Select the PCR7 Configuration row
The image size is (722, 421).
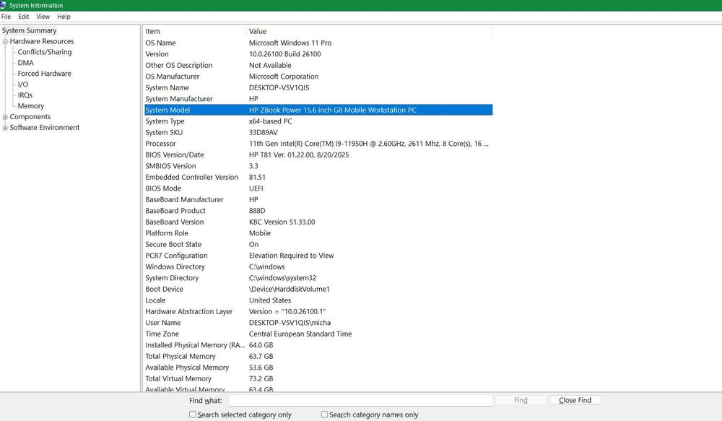coord(318,256)
